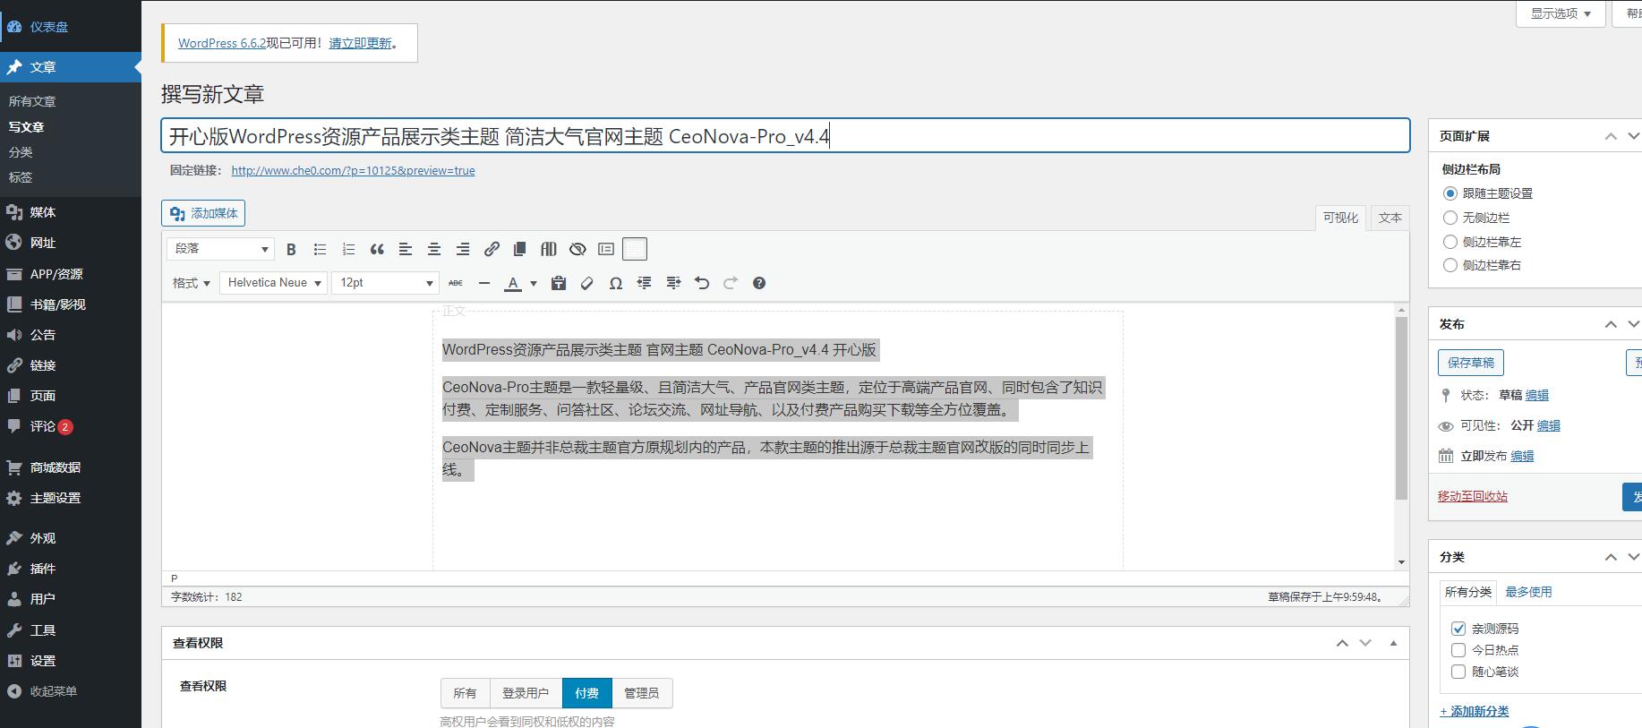The height and width of the screenshot is (728, 1642).
Task: Click the editor scrollbar down arrow
Action: (x=1401, y=562)
